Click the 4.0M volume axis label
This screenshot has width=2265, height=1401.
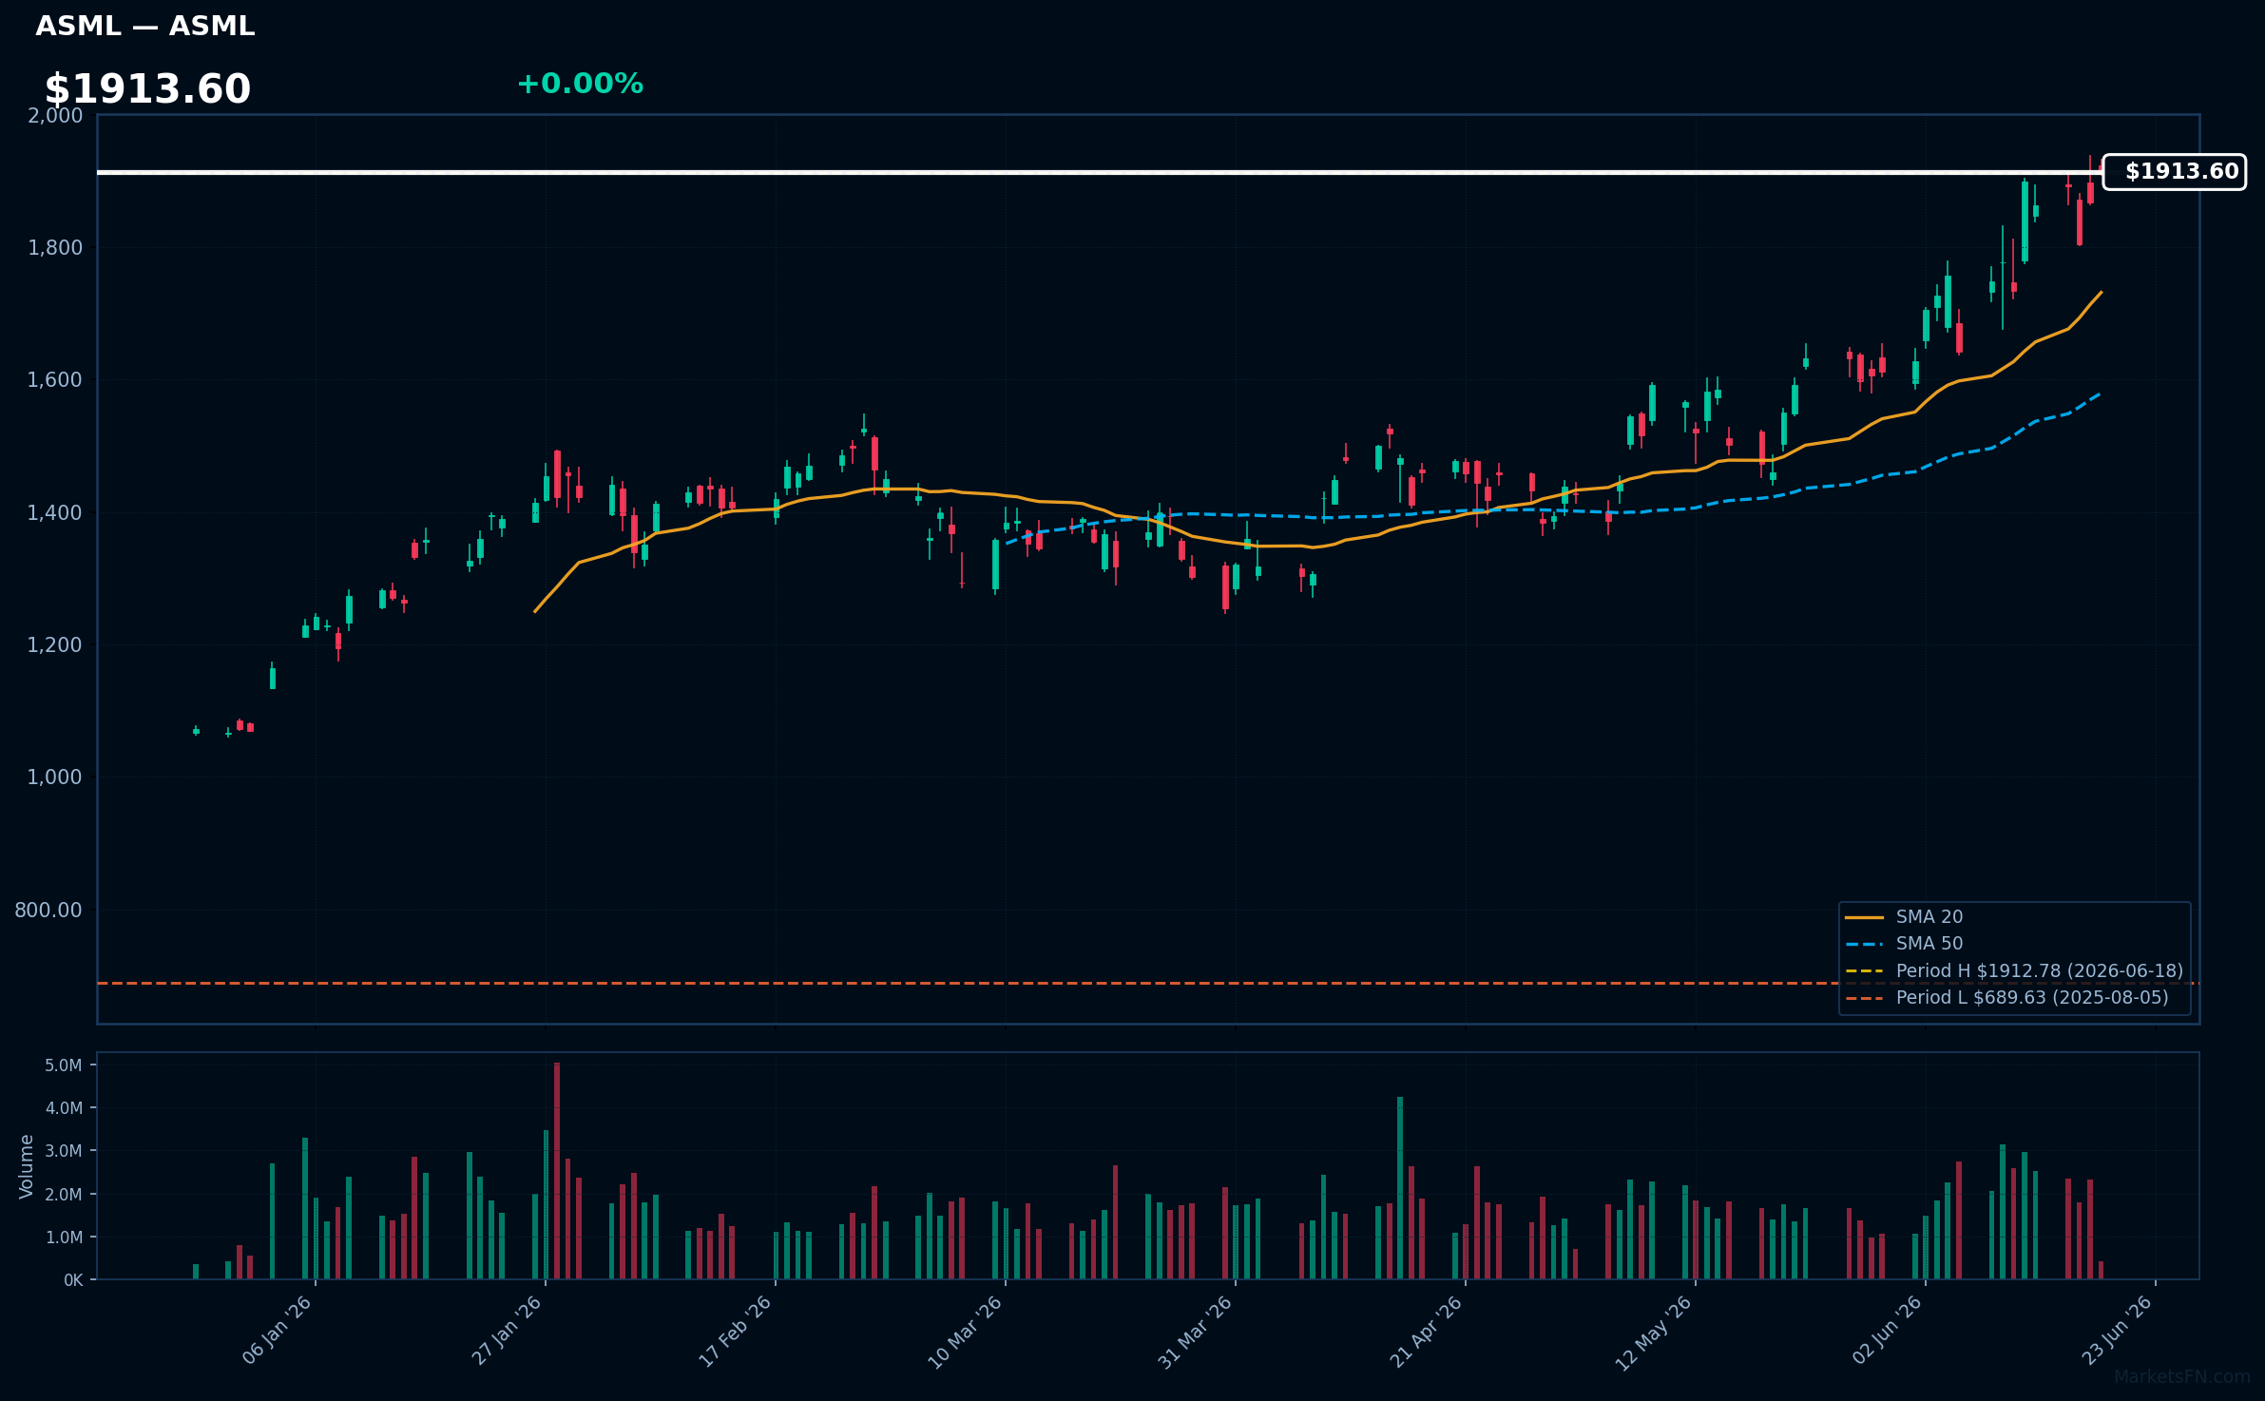64,1108
